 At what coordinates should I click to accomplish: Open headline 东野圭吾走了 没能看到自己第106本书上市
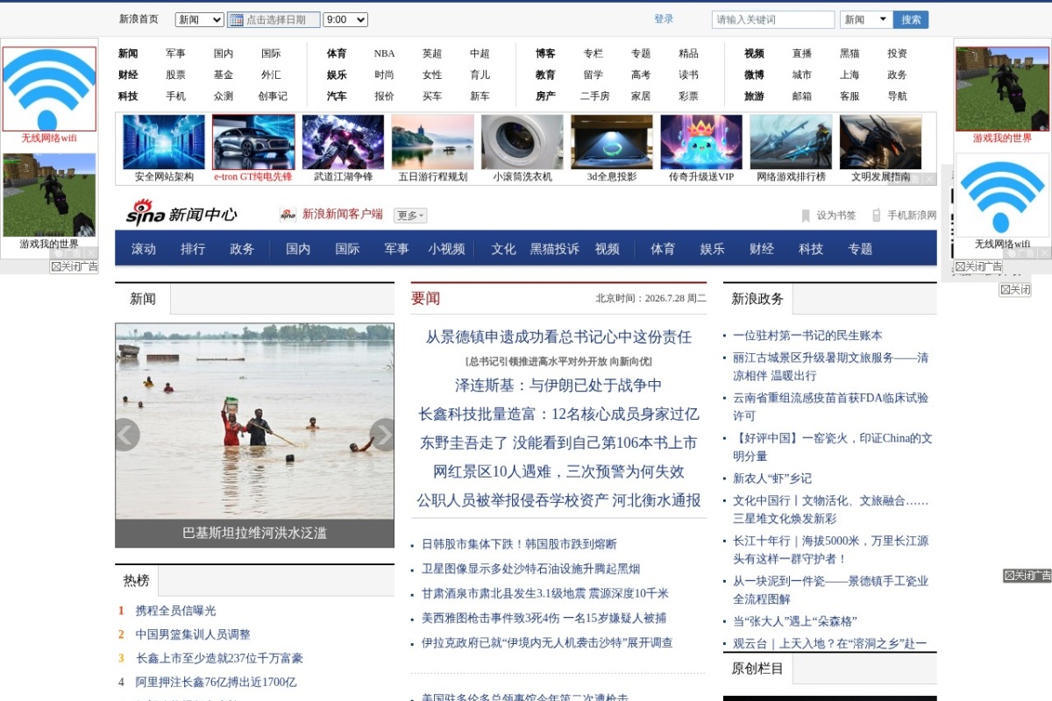[558, 443]
